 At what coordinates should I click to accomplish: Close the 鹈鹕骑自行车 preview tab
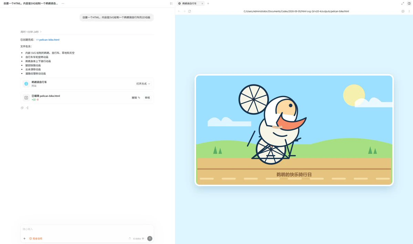coord(202,3)
